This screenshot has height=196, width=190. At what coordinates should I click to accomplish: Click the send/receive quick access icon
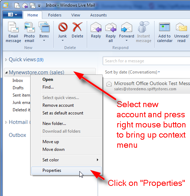pyautogui.click(x=32, y=6)
